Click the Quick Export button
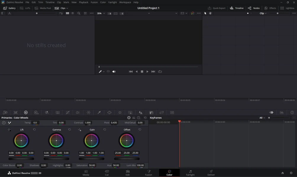Image resolution: width=297 pixels, height=177 pixels. (217, 8)
